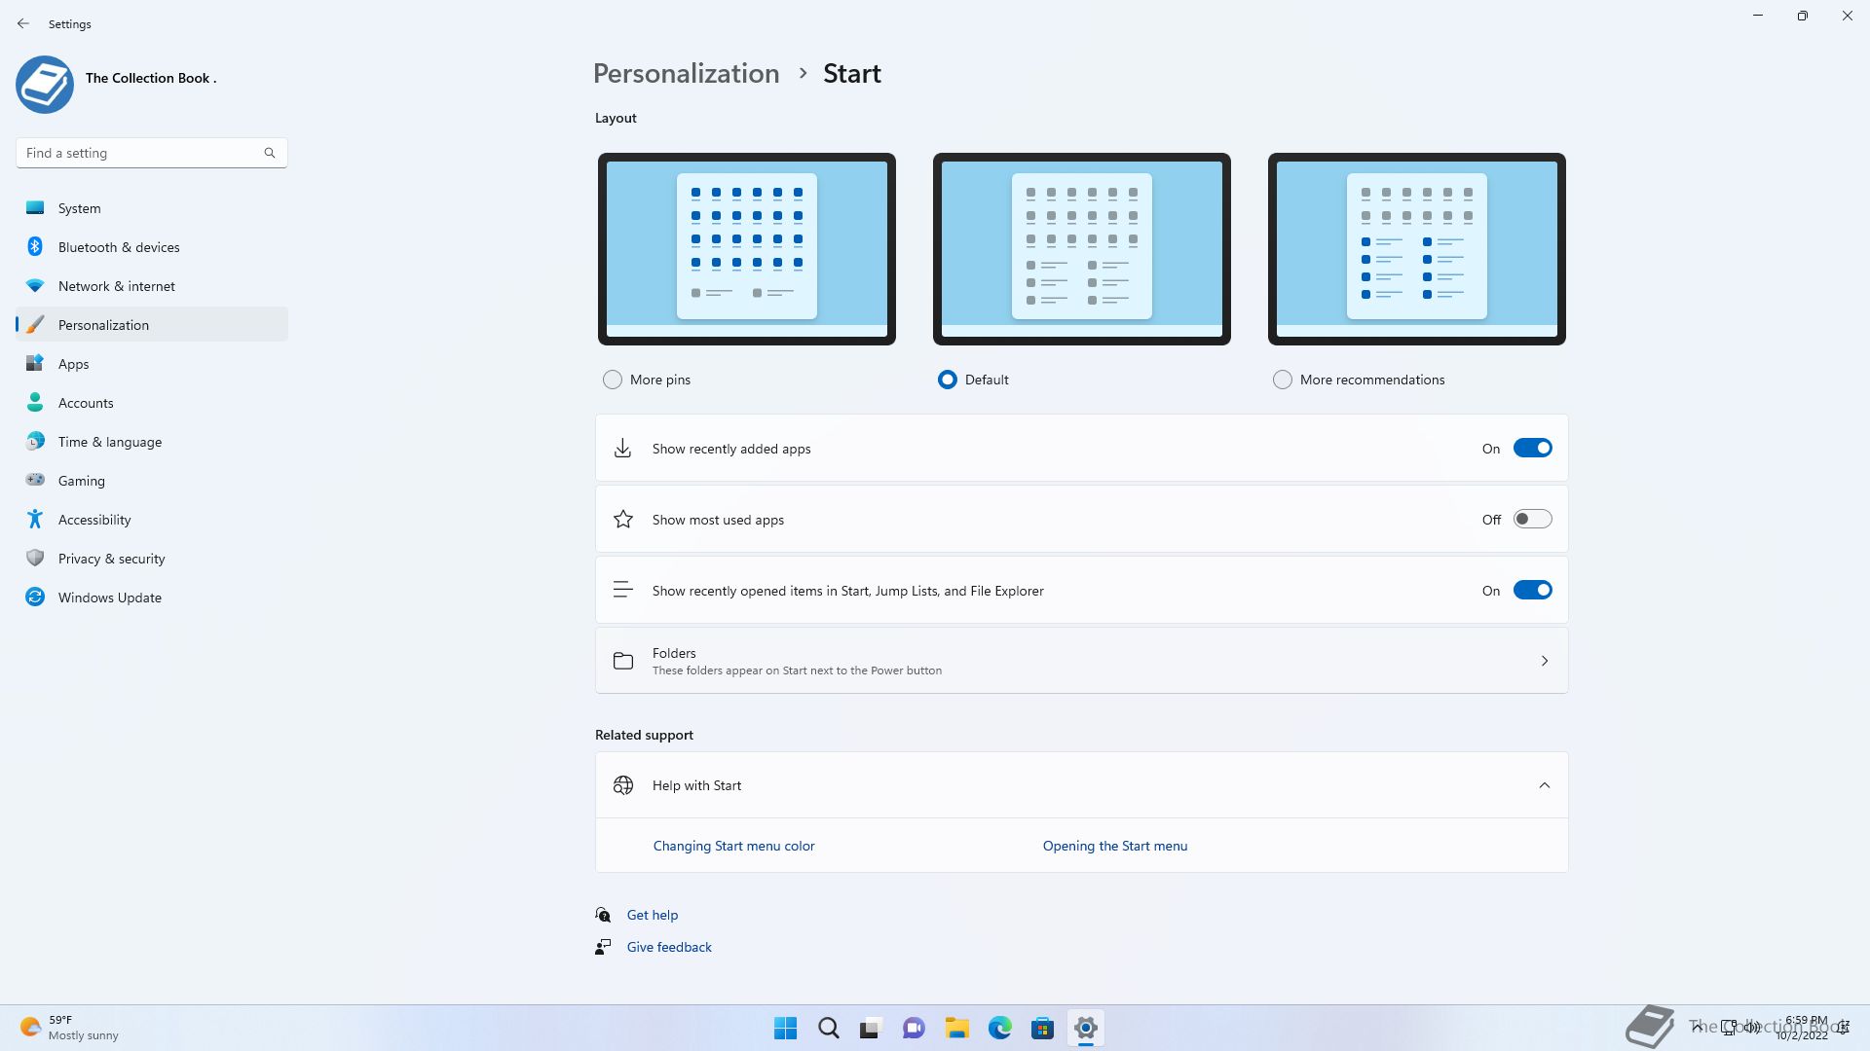Go to Bluetooth & devices settings
The height and width of the screenshot is (1051, 1870).
(x=119, y=247)
